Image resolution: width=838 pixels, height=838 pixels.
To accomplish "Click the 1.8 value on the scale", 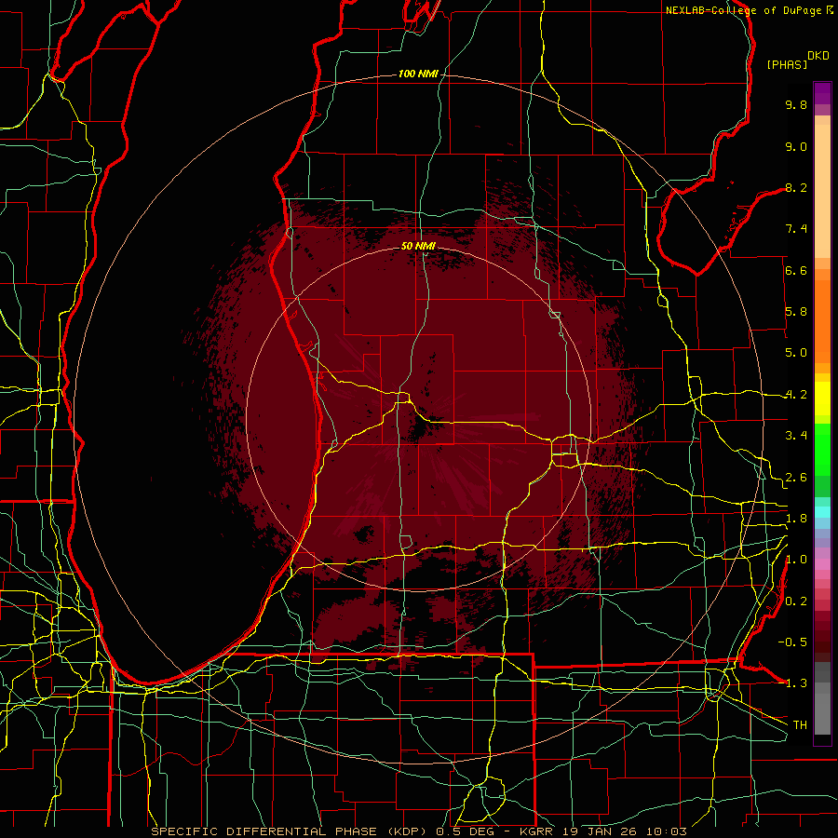I will pos(796,519).
